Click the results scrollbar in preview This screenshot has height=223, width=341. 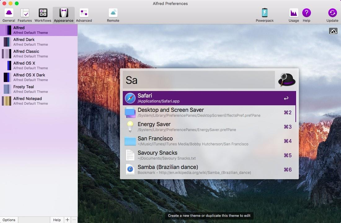(x=295, y=114)
